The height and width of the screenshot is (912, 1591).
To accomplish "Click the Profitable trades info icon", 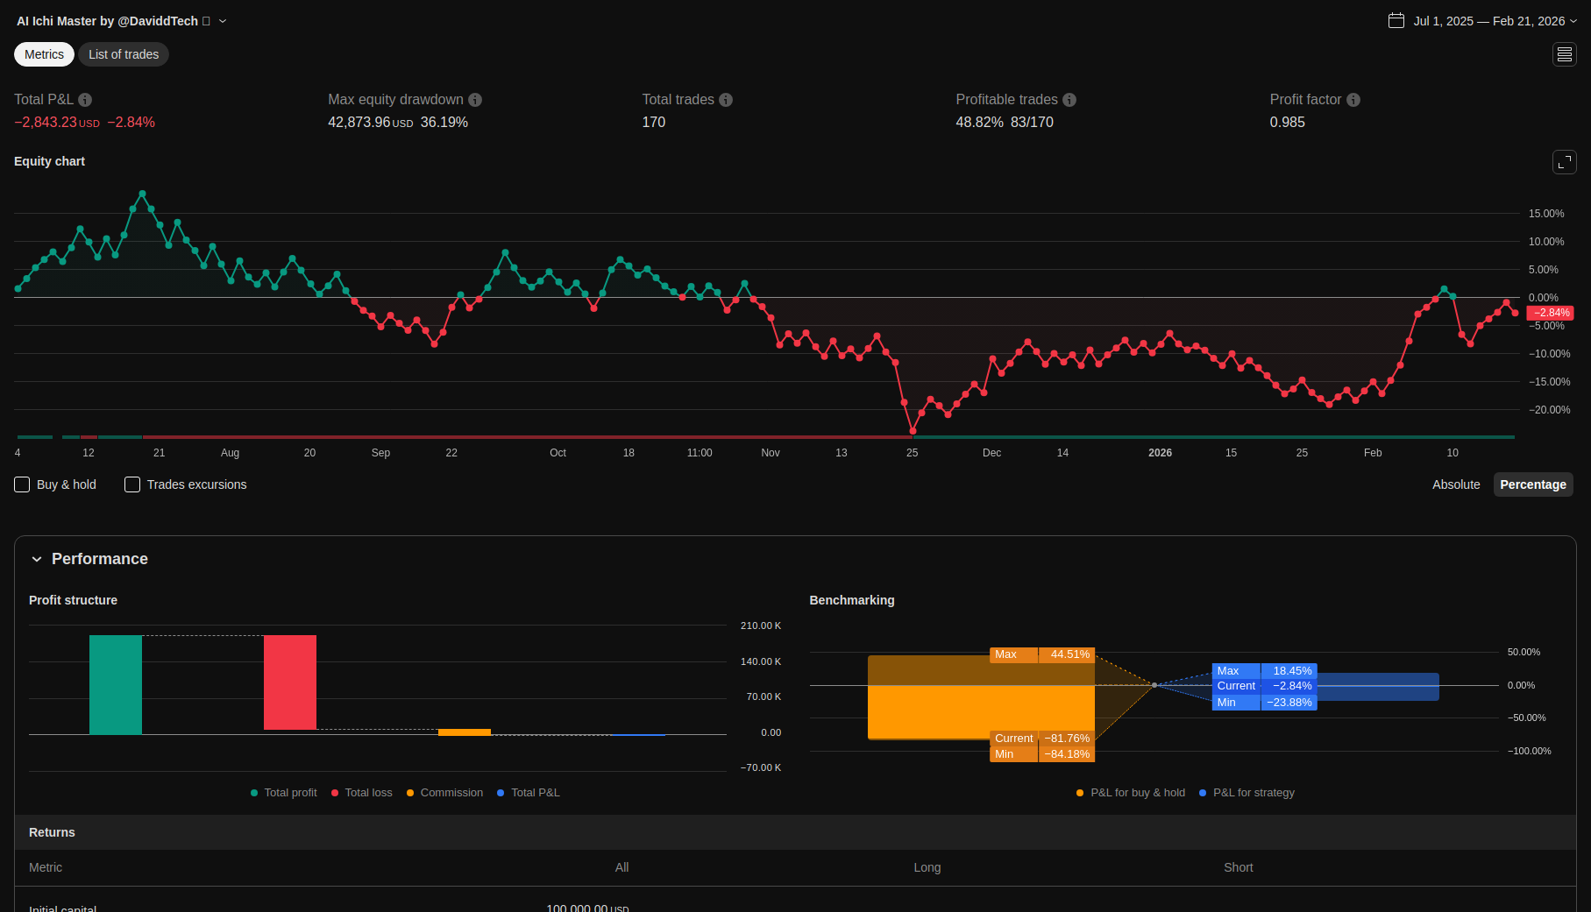I will (1069, 100).
